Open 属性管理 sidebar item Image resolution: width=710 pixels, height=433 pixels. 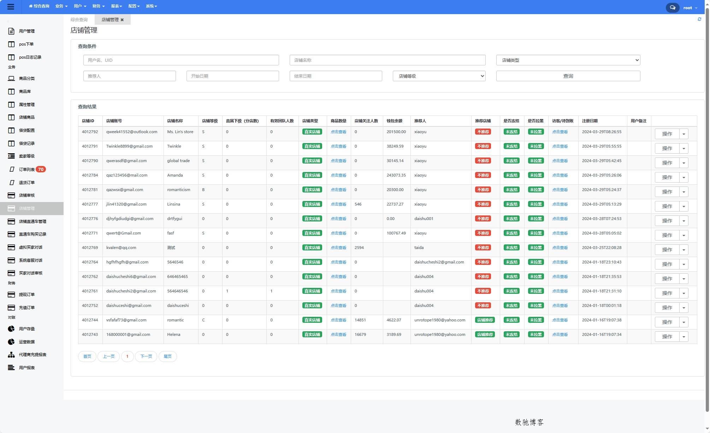tap(27, 105)
